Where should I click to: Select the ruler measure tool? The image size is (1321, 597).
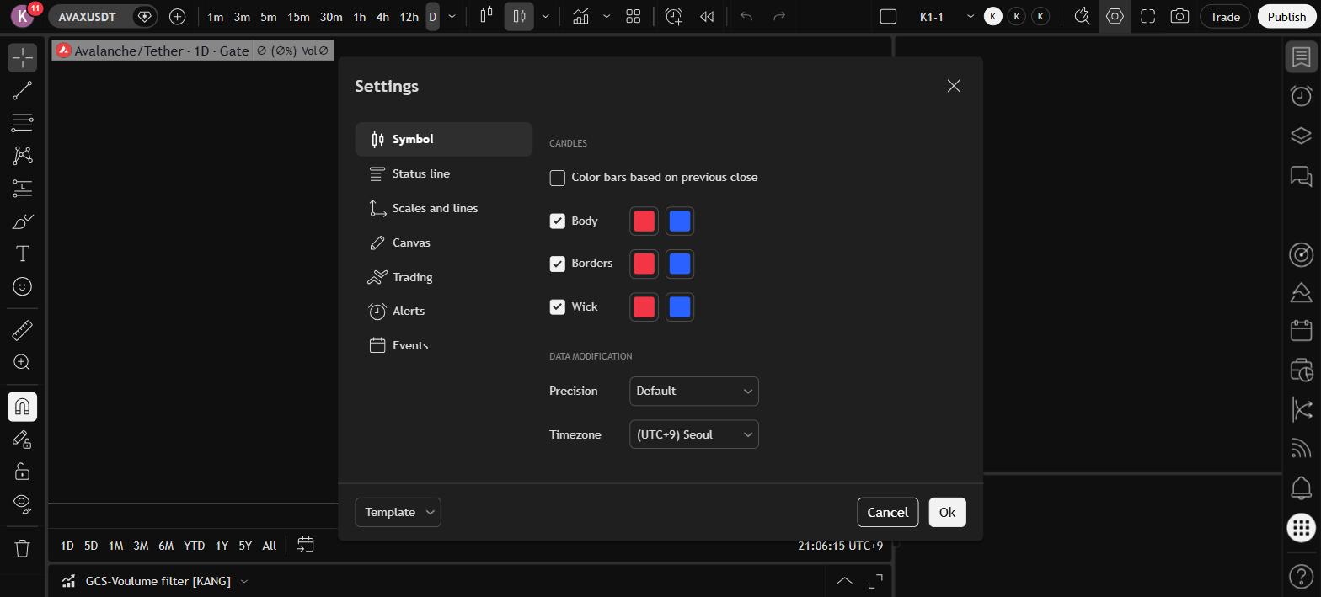[22, 330]
